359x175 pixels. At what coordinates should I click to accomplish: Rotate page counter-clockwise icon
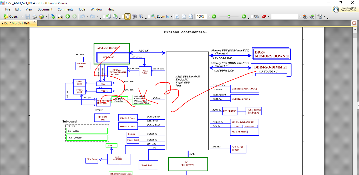(x=108, y=16)
